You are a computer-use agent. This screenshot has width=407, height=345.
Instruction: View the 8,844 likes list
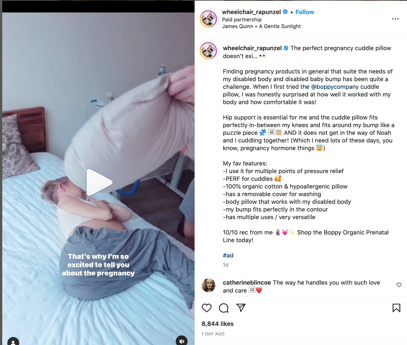[218, 324]
